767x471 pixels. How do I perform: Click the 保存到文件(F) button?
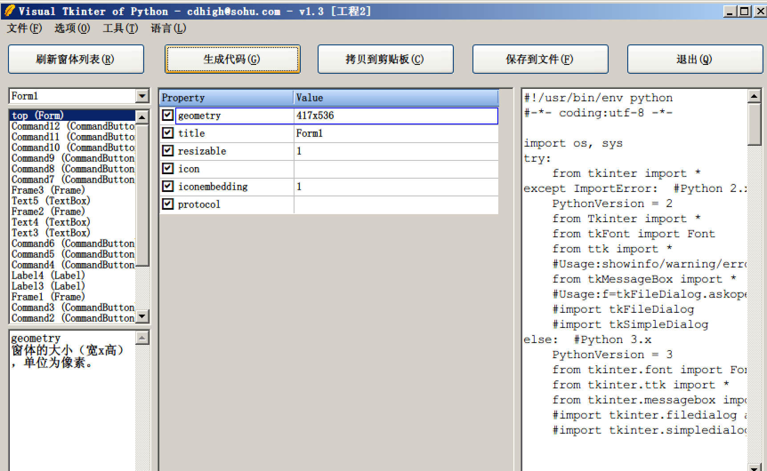(x=540, y=59)
